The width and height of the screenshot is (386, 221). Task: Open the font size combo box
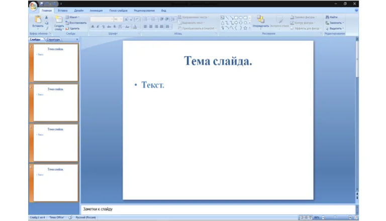coord(118,19)
